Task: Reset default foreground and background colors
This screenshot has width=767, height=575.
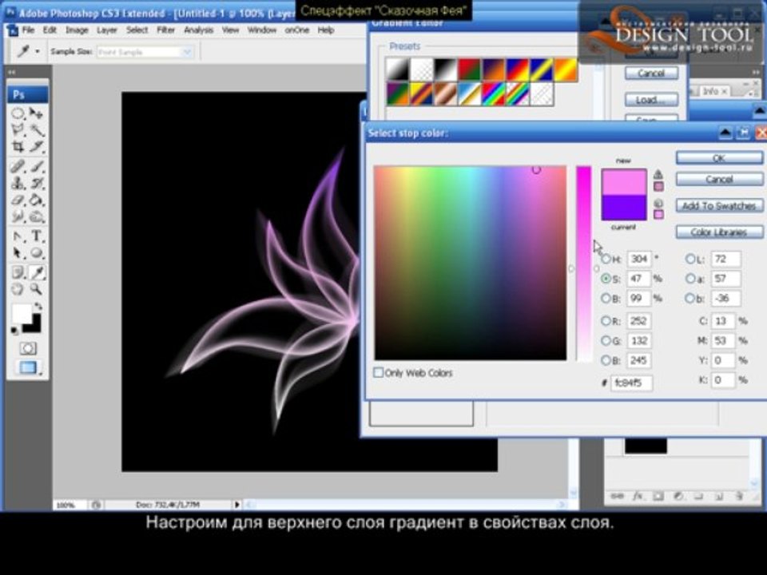Action: tap(15, 331)
